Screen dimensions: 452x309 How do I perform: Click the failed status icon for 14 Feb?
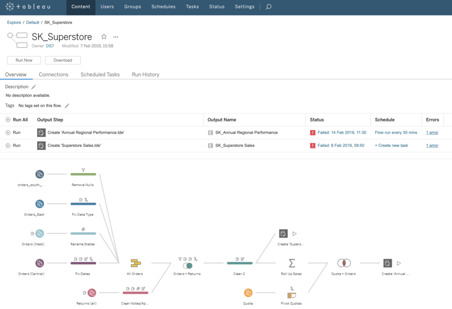[x=312, y=132]
